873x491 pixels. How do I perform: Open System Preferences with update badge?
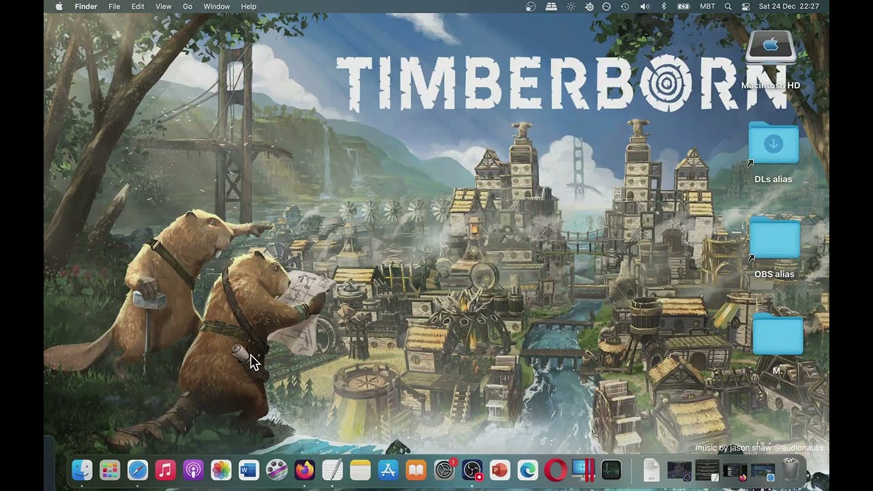point(445,470)
